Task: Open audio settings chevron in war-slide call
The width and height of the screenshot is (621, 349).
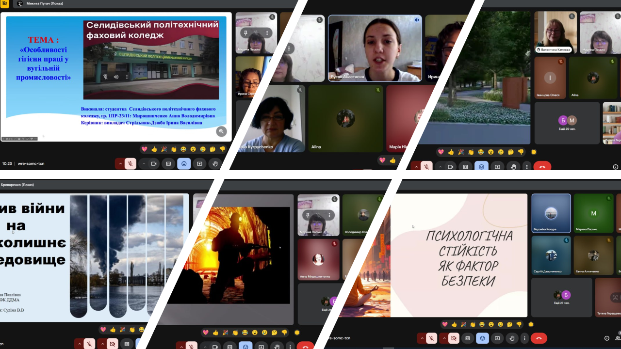Action: 79,344
